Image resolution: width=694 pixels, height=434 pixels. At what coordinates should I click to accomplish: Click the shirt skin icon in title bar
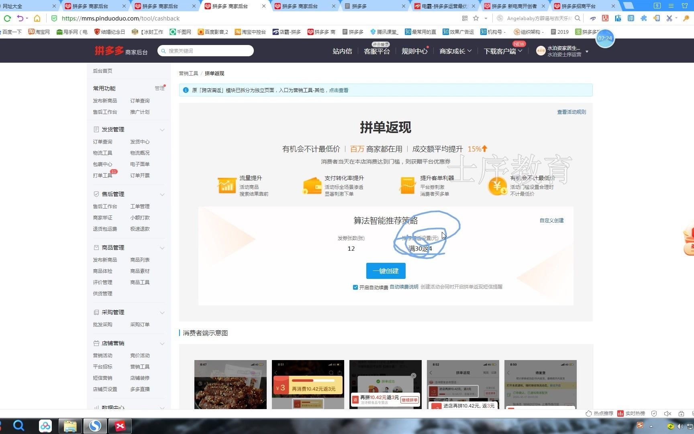tap(685, 6)
